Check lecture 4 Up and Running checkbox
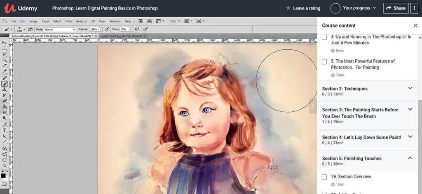 point(324,37)
